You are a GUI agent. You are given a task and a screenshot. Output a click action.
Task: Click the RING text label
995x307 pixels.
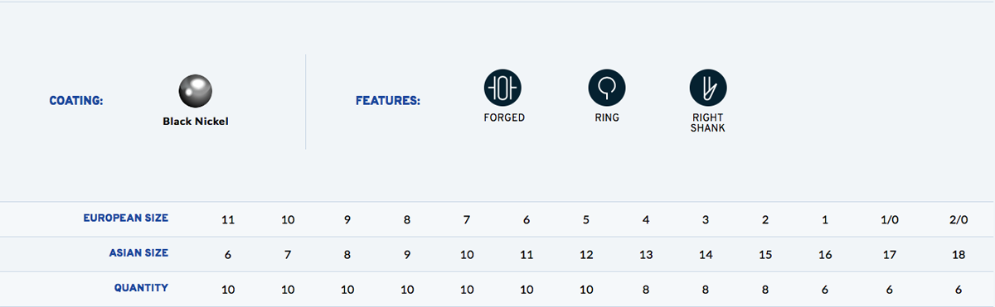[607, 118]
